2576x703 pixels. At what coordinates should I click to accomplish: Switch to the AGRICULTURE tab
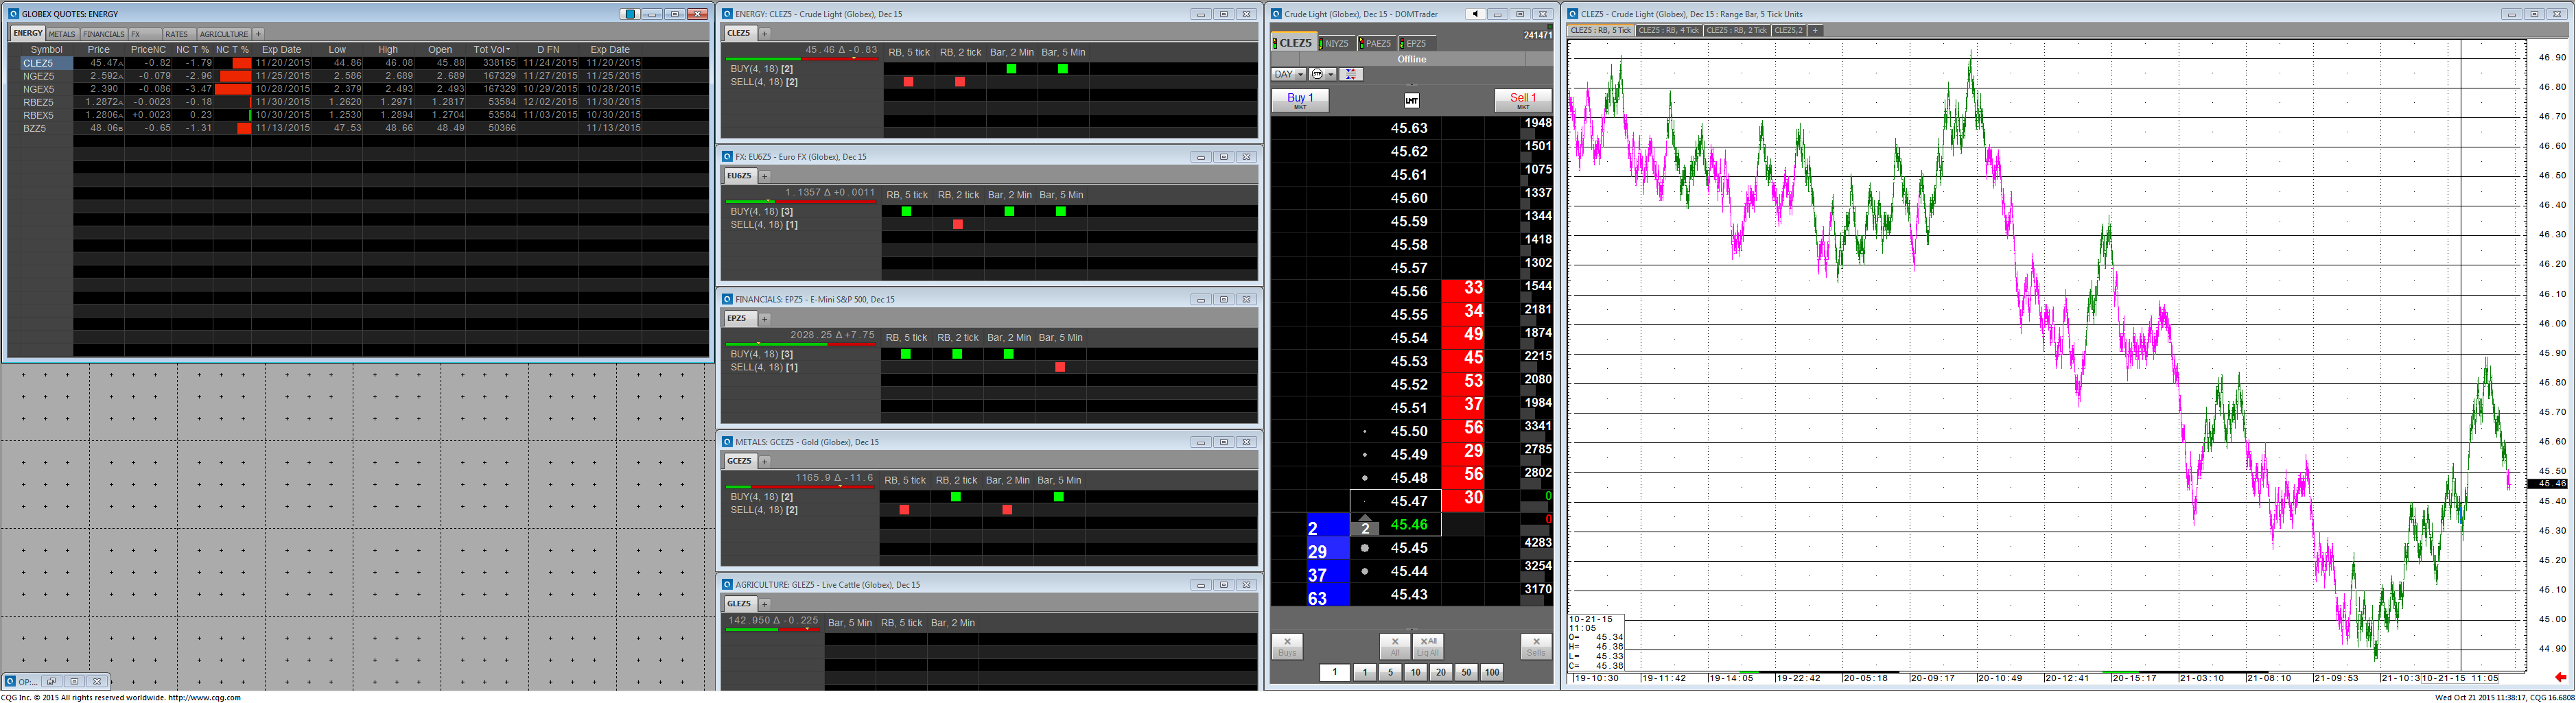click(x=224, y=34)
